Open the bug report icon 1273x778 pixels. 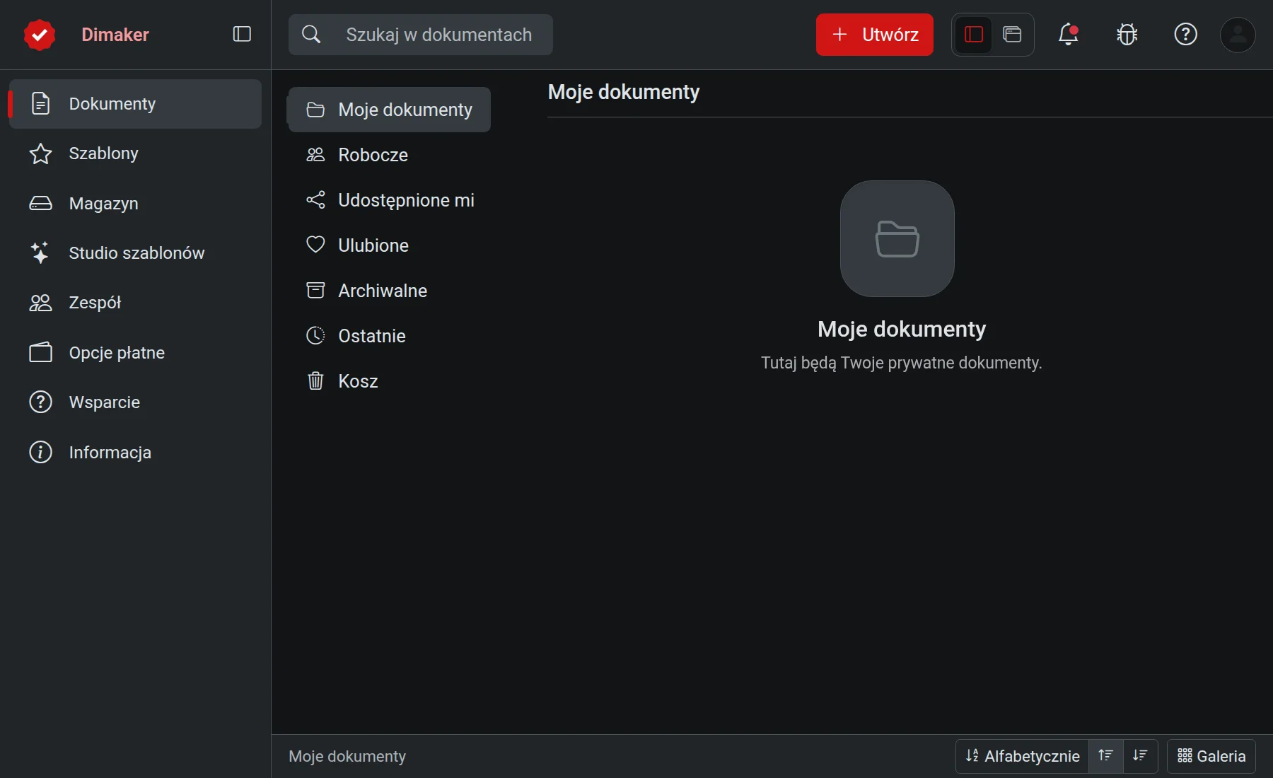coord(1127,34)
